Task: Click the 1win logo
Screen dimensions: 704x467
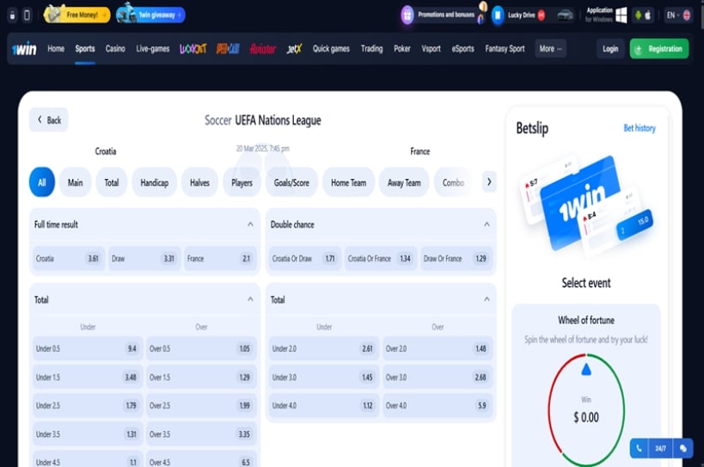Action: click(x=24, y=48)
